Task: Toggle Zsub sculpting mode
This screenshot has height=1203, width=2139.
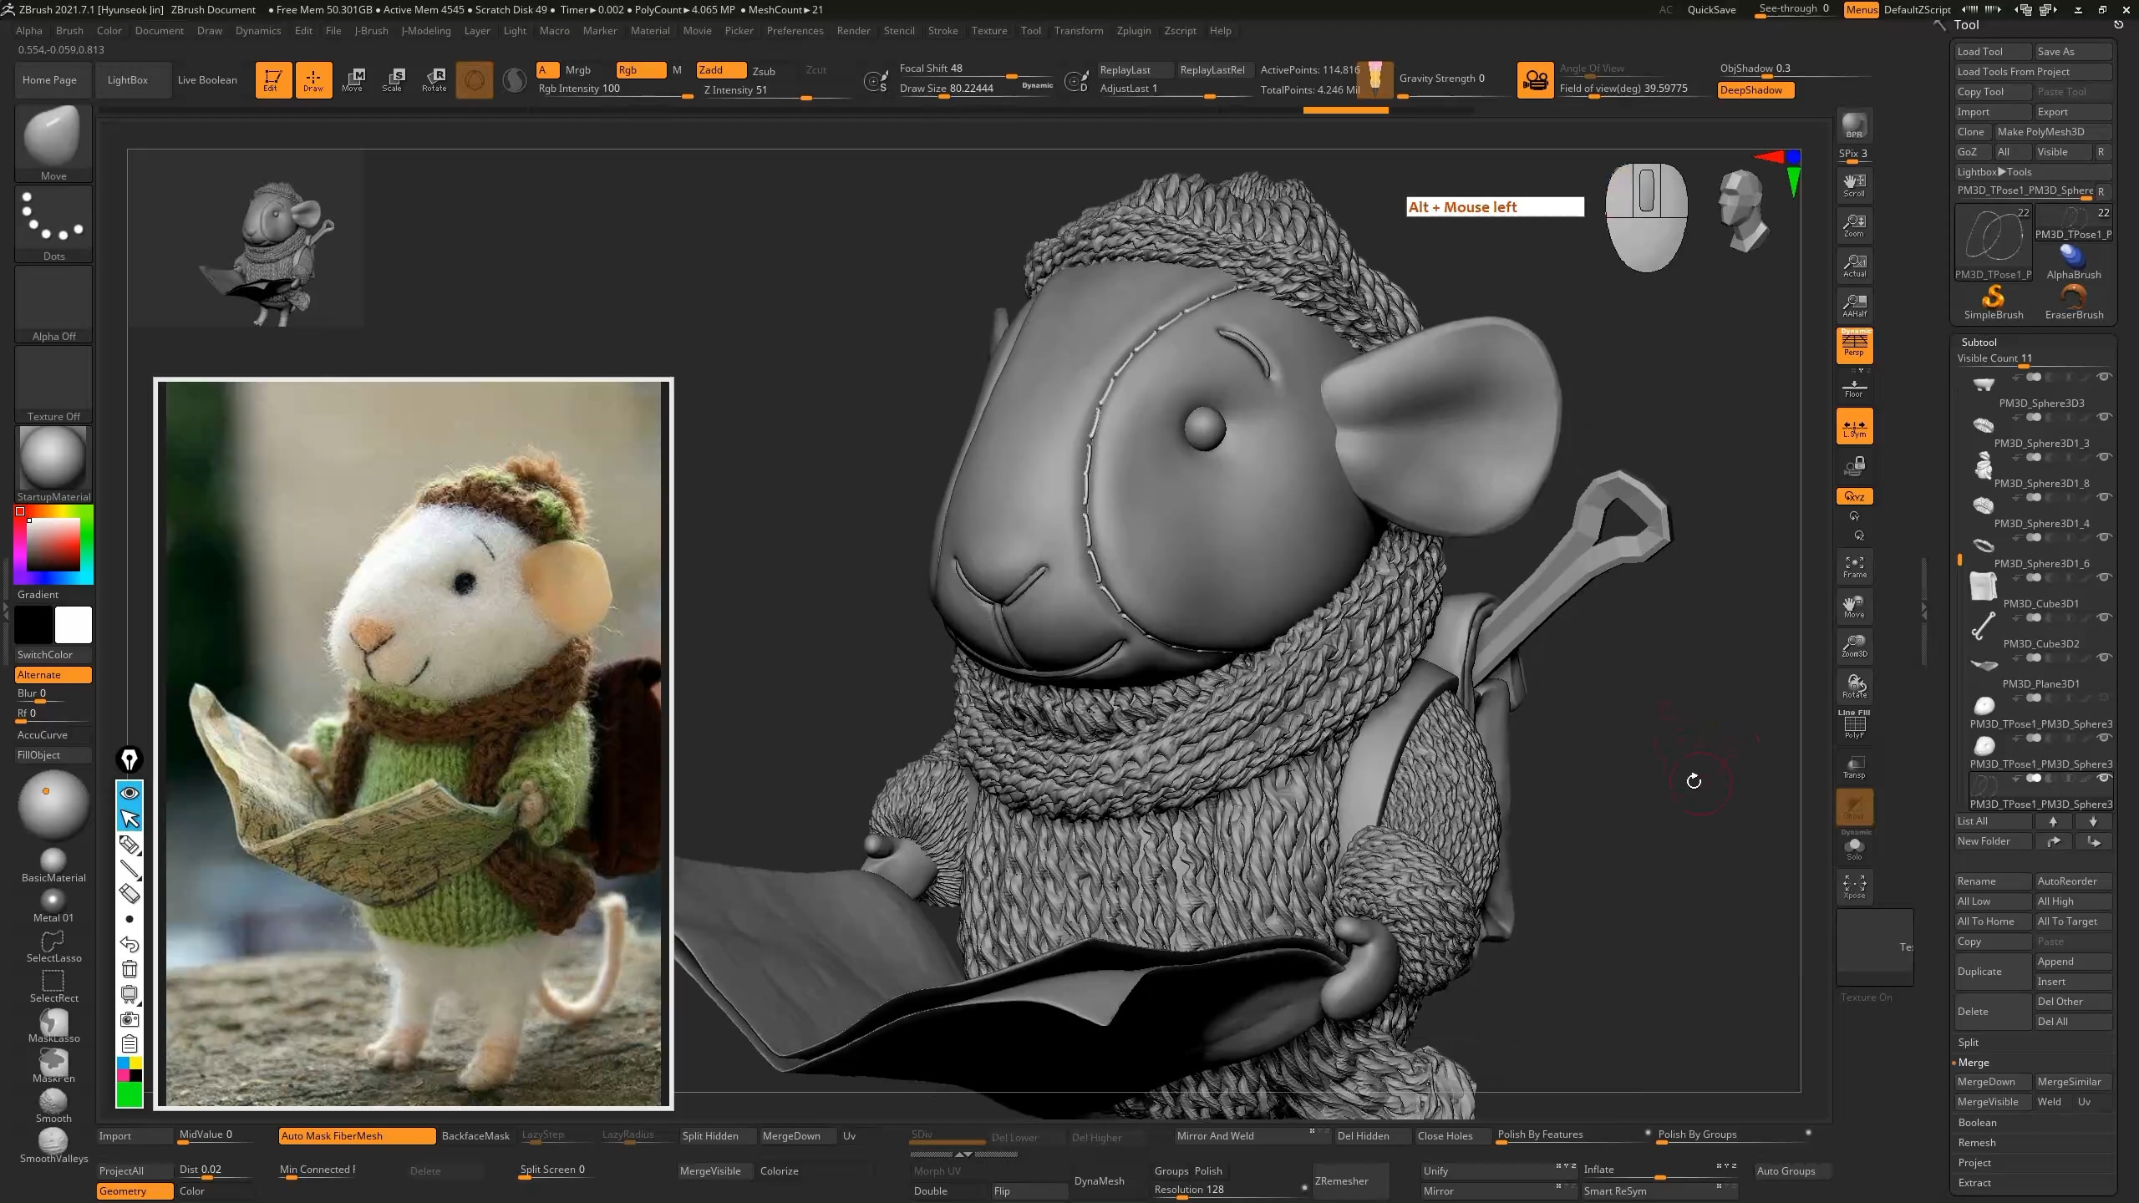Action: tap(763, 71)
